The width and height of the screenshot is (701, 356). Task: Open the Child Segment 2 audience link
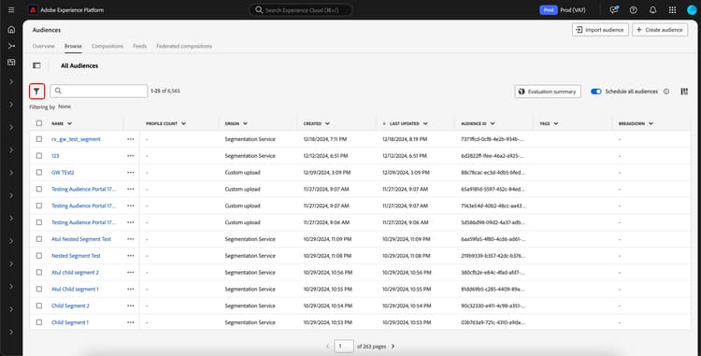pos(70,306)
